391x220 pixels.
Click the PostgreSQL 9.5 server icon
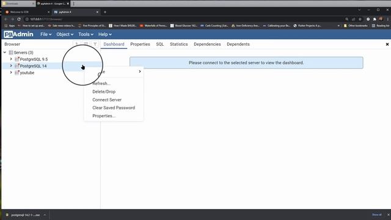coord(17,59)
